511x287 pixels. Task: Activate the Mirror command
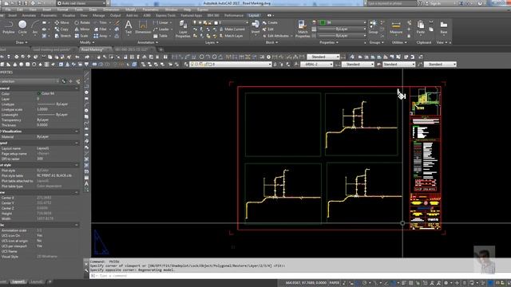(x=82, y=29)
